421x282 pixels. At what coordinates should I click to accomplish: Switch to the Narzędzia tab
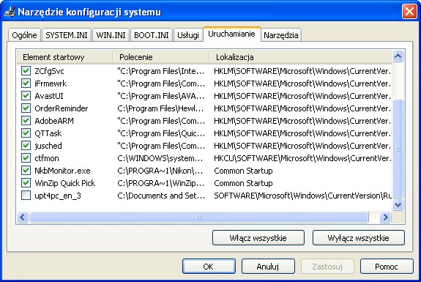(281, 35)
